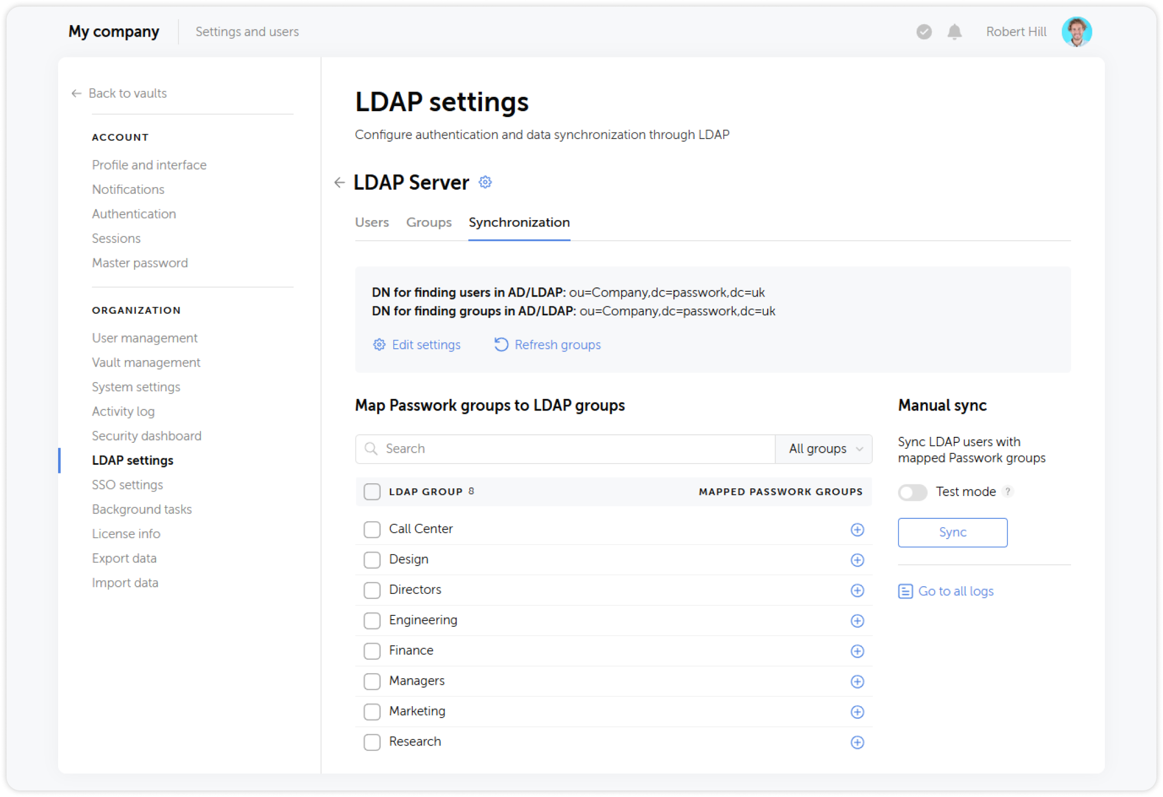Select all LDAP groups checkbox in header
The image size is (1163, 797).
tap(372, 492)
